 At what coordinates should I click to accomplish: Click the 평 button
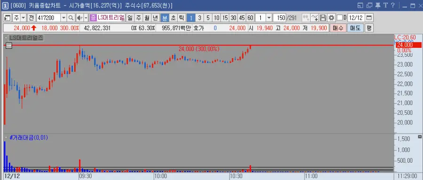click(369, 28)
